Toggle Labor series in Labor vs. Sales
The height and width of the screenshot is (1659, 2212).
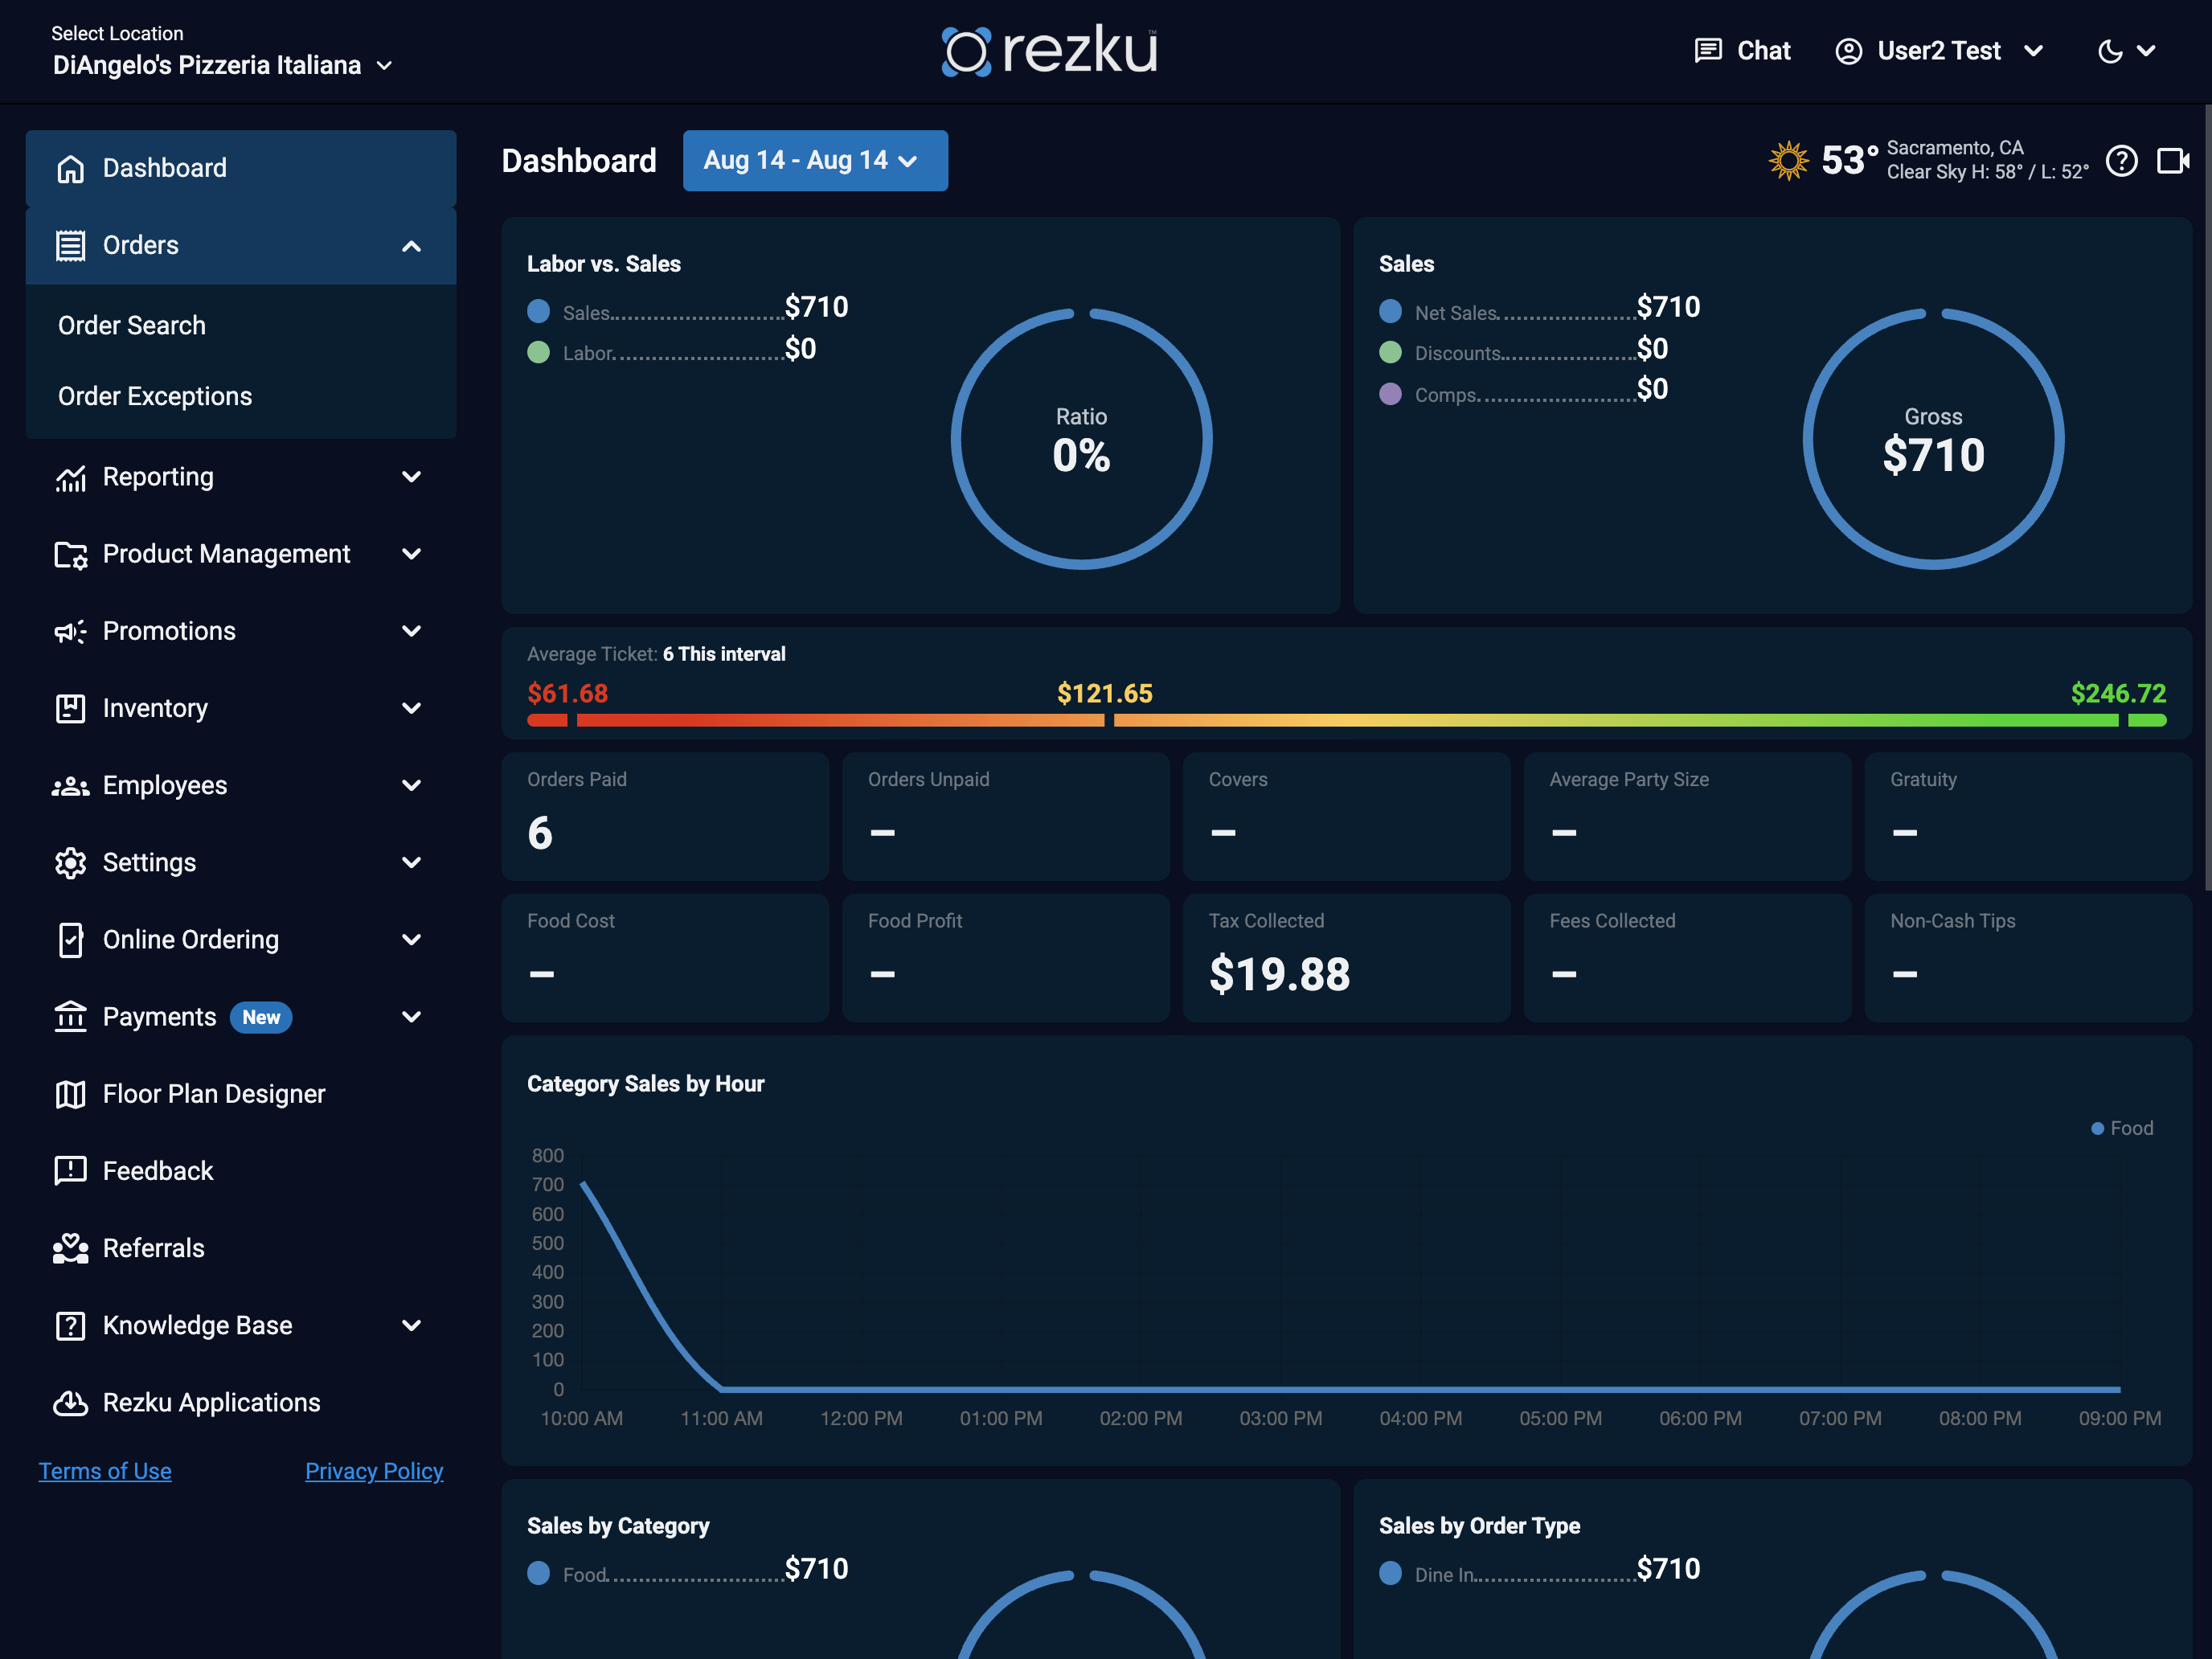(x=539, y=352)
